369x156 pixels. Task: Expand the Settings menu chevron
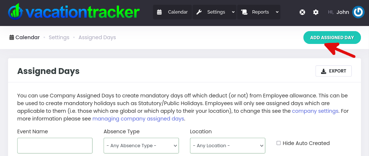(233, 12)
